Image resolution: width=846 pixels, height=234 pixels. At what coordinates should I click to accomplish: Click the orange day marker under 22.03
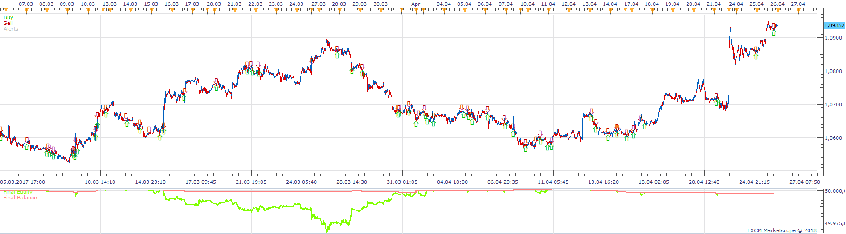[x=255, y=11]
